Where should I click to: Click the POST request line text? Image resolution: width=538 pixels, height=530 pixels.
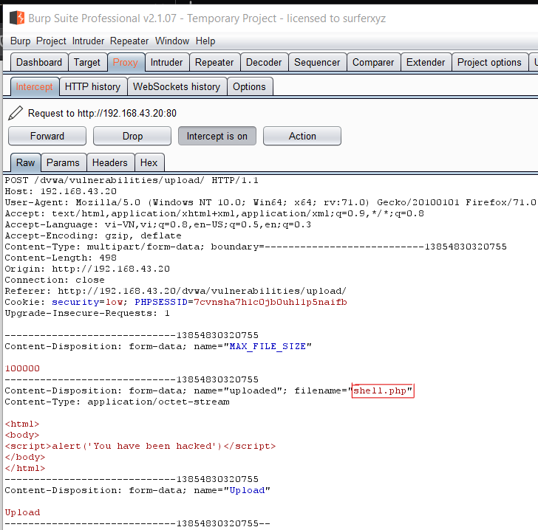[x=132, y=180]
